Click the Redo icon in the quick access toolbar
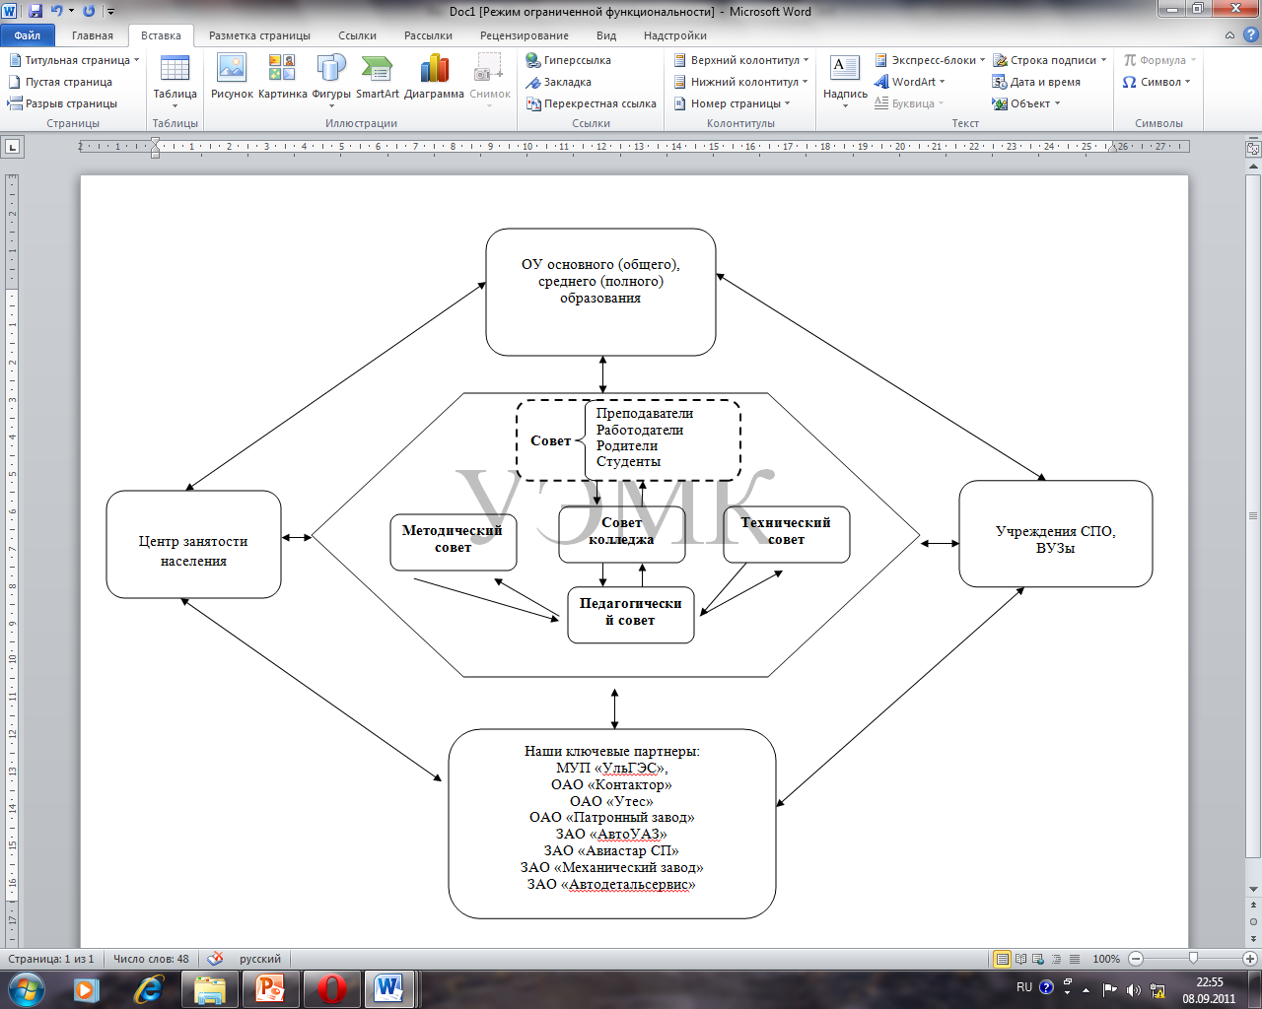1262x1009 pixels. pos(89,11)
